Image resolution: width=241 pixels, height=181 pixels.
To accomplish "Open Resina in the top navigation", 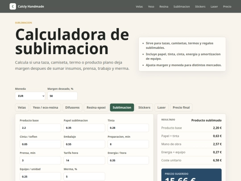I will 164,7.
